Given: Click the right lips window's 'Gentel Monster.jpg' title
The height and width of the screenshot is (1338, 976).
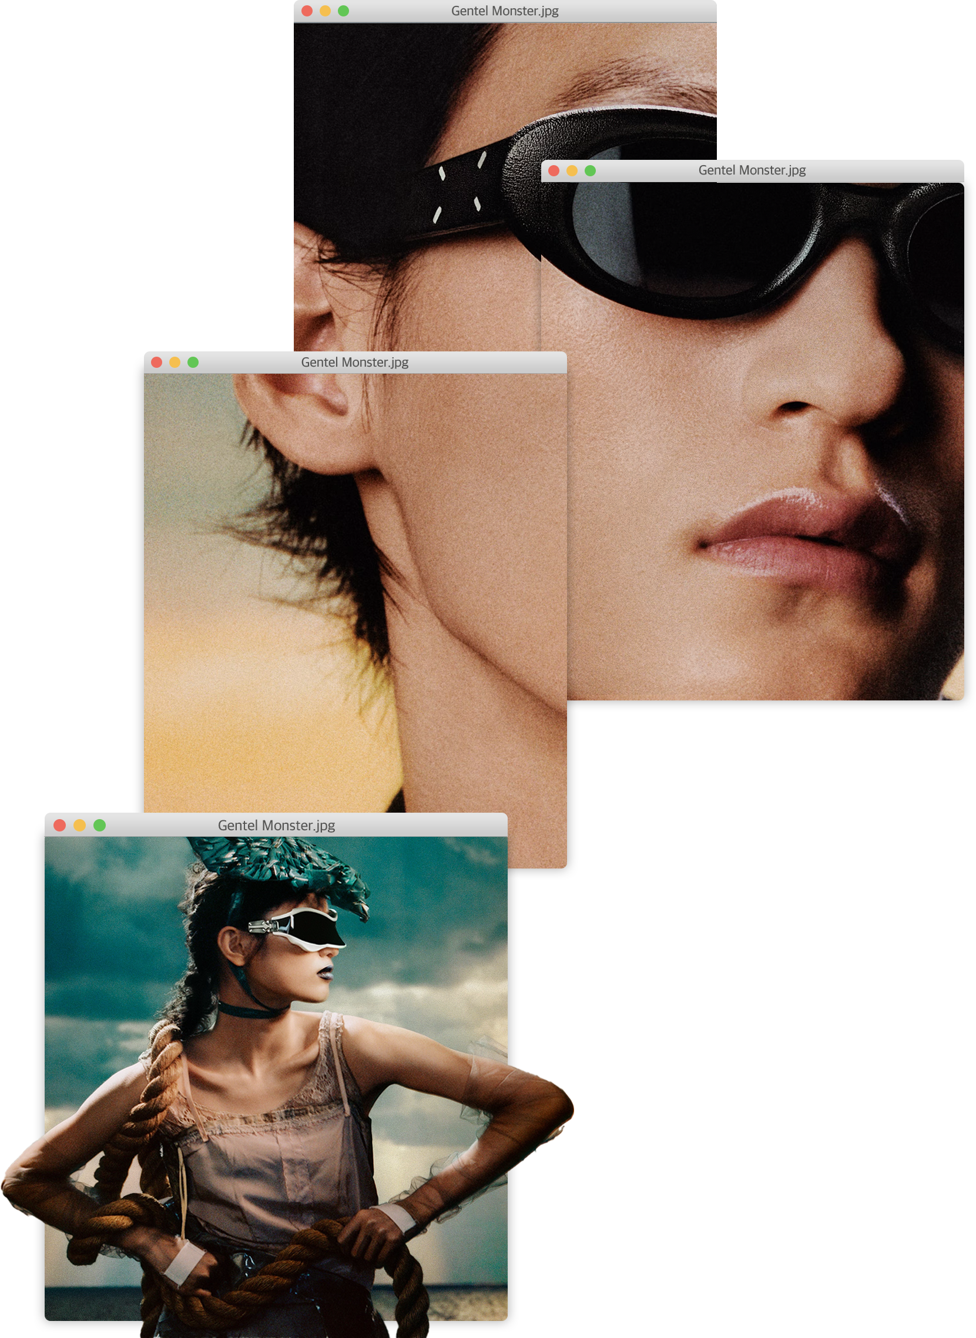Looking at the screenshot, I should [752, 170].
